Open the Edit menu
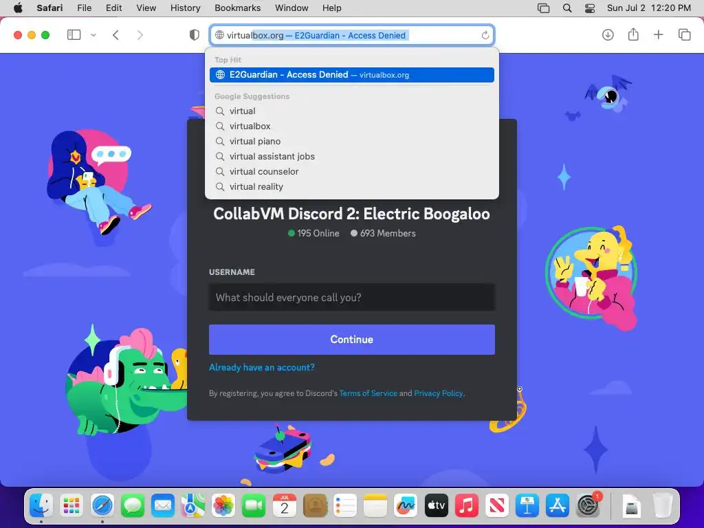The height and width of the screenshot is (528, 704). [113, 8]
